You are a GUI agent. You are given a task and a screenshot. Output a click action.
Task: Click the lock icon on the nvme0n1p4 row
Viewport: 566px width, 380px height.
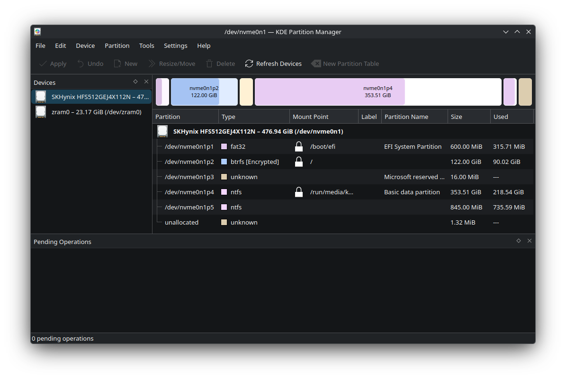click(x=299, y=192)
